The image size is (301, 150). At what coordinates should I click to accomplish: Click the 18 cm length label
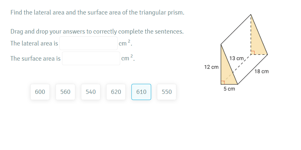261,71
